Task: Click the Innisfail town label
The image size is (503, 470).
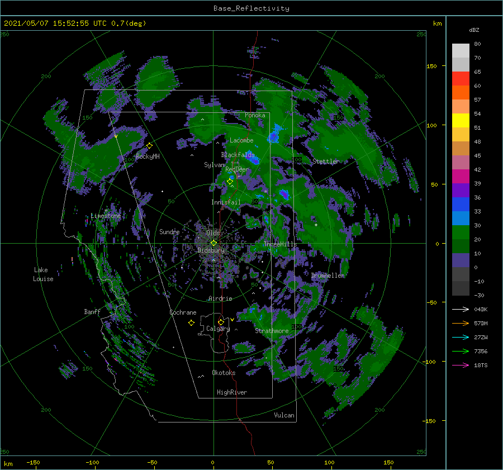Action: [226, 202]
